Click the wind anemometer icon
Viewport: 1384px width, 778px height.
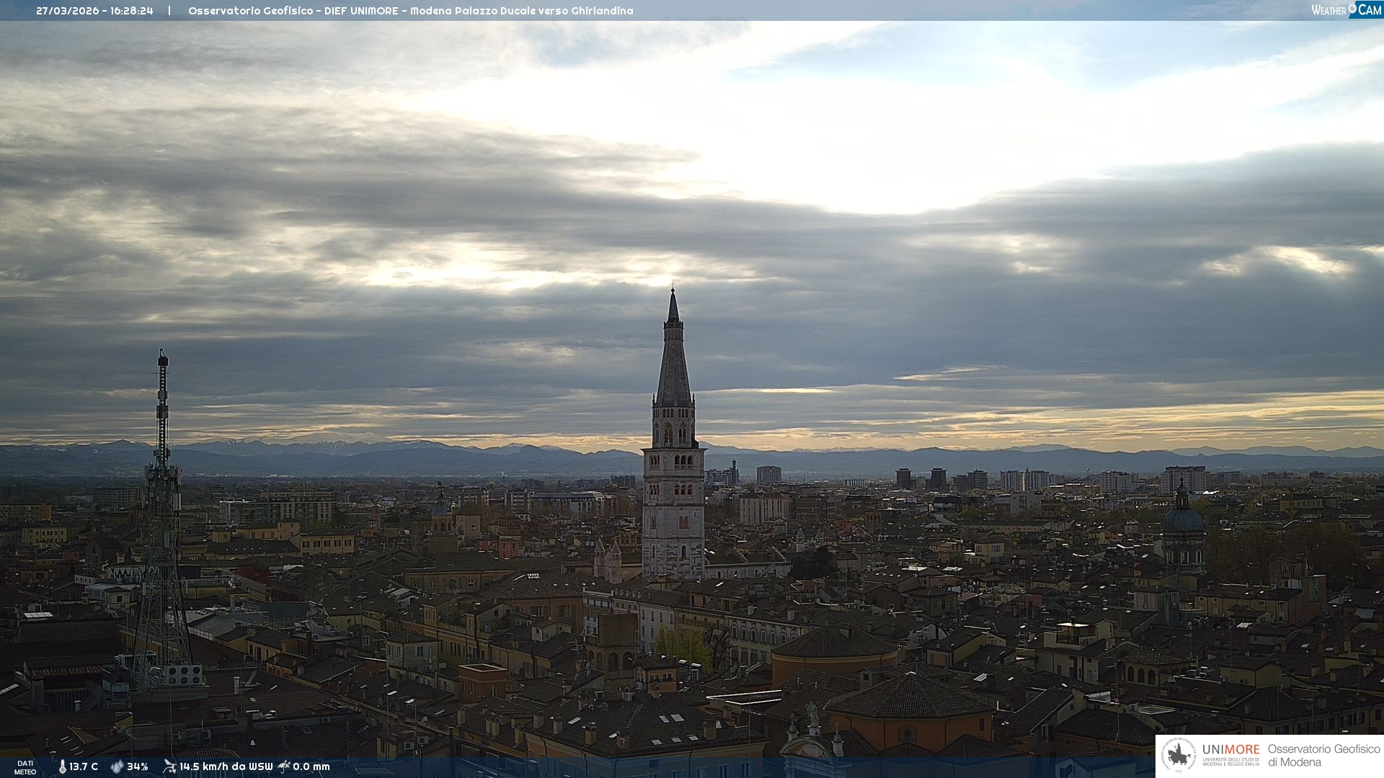169,766
